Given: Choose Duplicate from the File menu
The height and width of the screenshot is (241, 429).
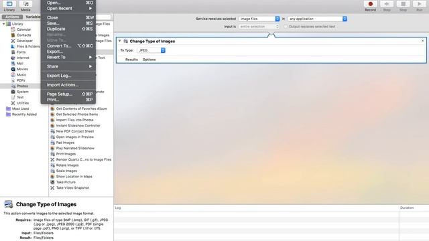Looking at the screenshot, I should click(x=68, y=29).
